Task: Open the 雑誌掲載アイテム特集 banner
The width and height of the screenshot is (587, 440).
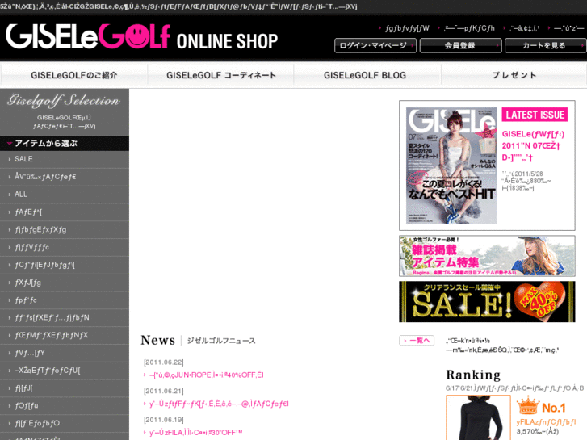Action: click(487, 256)
